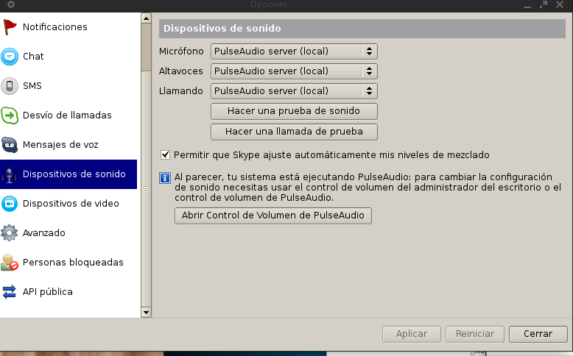Uncheck automatic Skype mixer level adjustment
Screen dimensions: 573x356
pos(166,155)
